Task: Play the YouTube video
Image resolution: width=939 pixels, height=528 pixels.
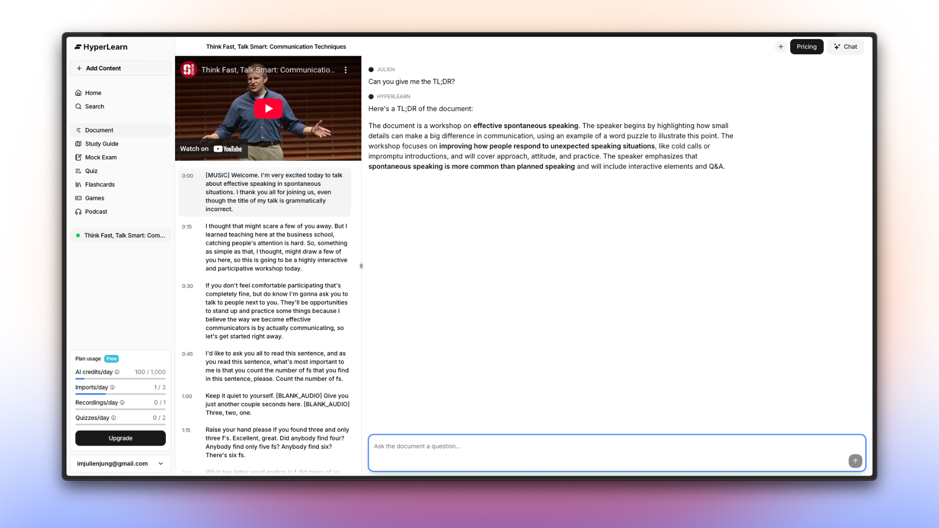Action: (x=268, y=109)
